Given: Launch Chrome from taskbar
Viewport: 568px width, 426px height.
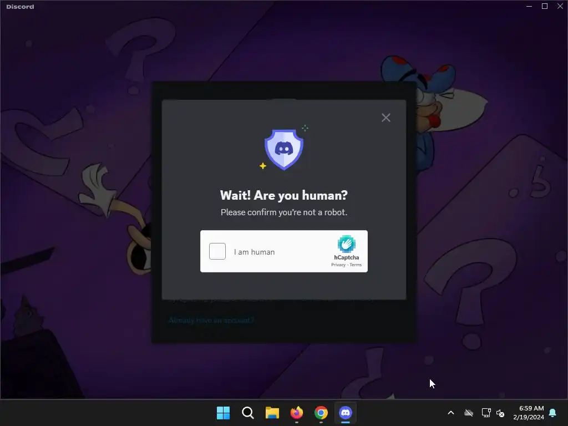Looking at the screenshot, I should 321,413.
